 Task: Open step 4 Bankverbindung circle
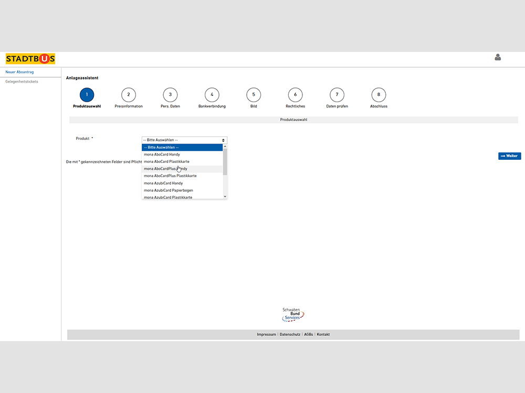(x=212, y=95)
